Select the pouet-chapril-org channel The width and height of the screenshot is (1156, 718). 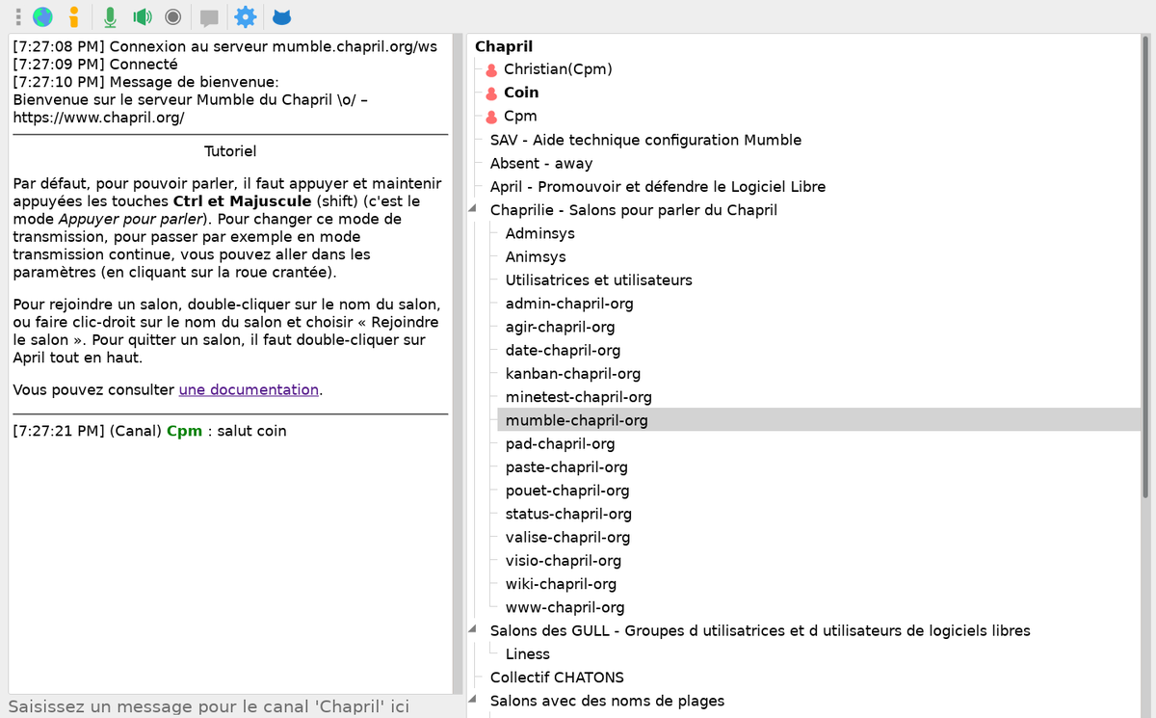point(567,490)
